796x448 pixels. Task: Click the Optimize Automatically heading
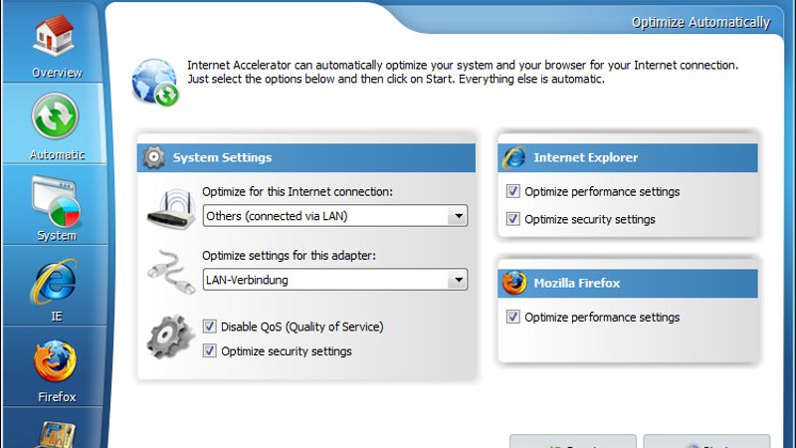[x=700, y=22]
